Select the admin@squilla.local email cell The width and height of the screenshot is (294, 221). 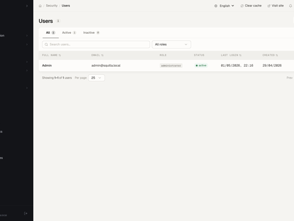pos(106,65)
